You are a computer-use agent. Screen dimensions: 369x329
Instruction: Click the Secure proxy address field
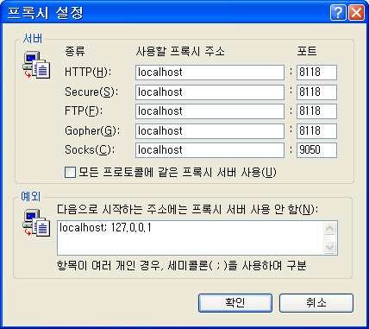click(x=210, y=92)
